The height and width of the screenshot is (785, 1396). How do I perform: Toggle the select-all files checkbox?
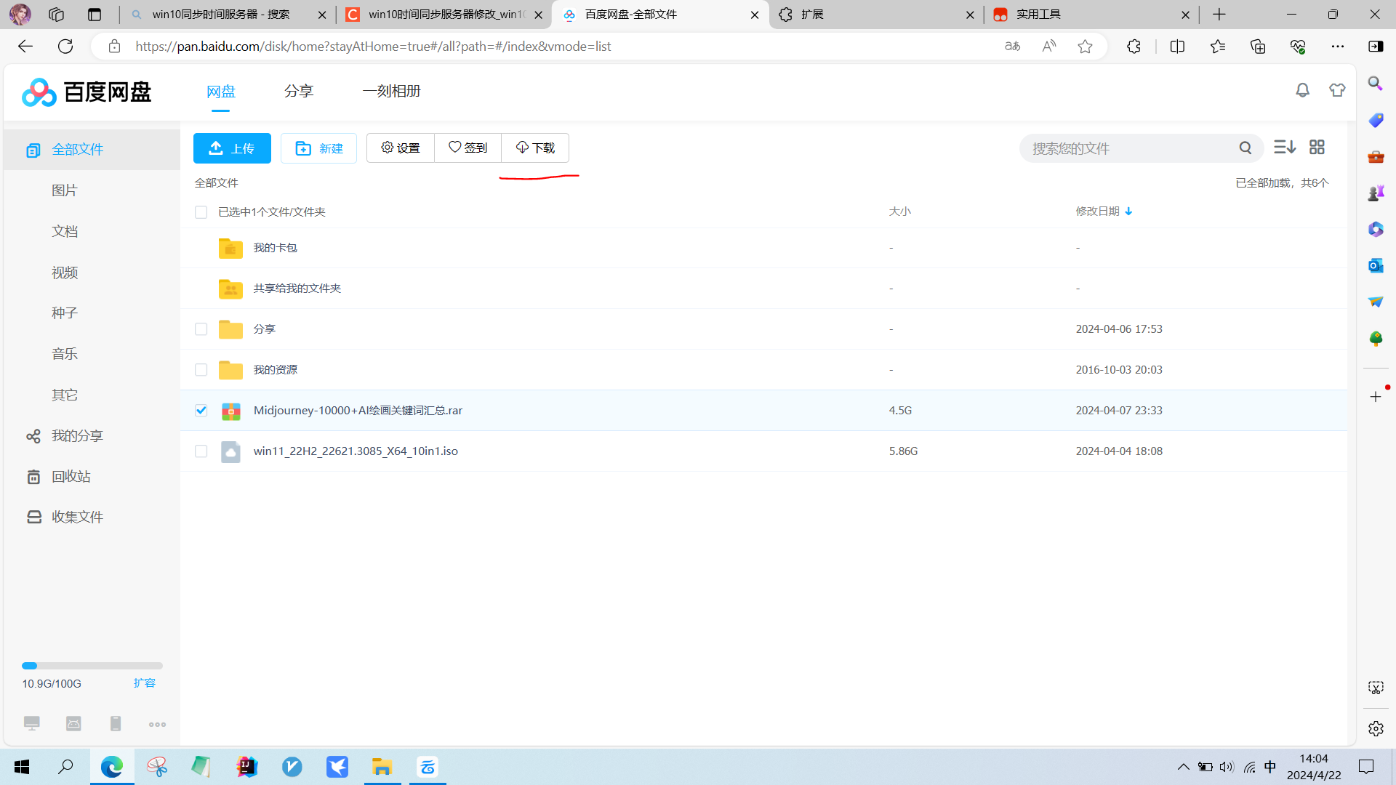pyautogui.click(x=201, y=212)
